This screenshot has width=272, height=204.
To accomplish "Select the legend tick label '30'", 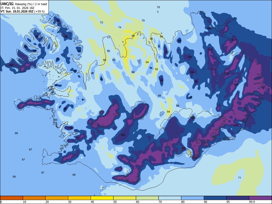I will coord(70,202).
